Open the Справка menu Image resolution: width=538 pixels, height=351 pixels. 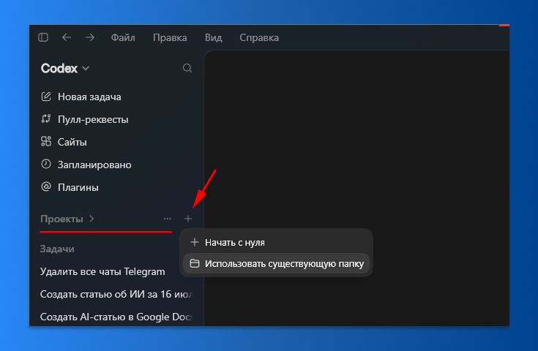coord(259,37)
